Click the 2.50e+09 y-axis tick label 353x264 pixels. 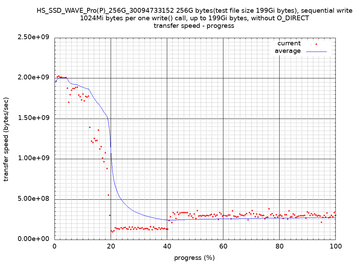coord(34,37)
